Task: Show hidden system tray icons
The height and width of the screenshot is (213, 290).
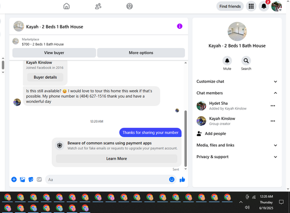Action: pyautogui.click(x=241, y=202)
